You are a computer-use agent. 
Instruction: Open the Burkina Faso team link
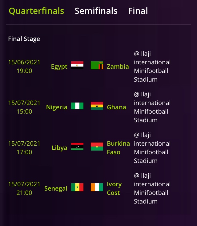click(118, 148)
